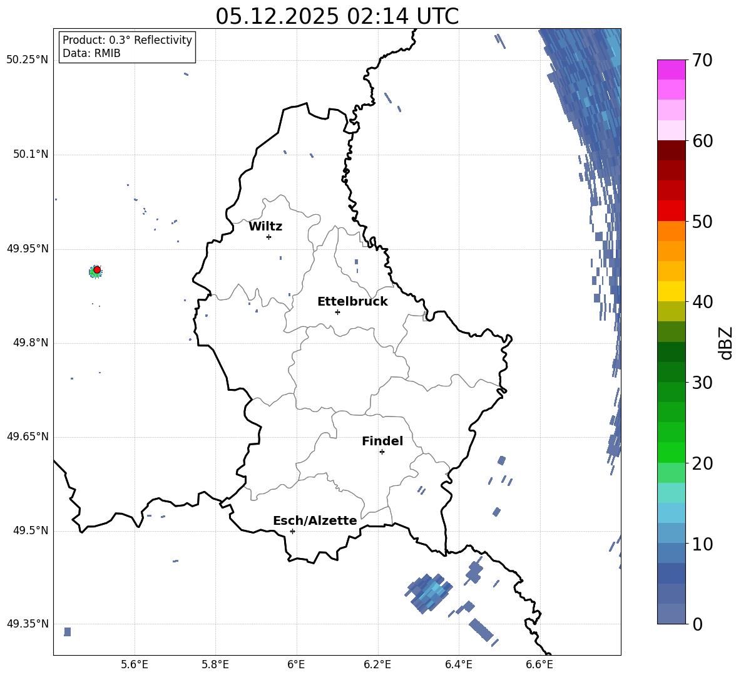Viewport: 741px width, 677px height.
Task: Click the 30 tick label on colorbar
Action: tap(703, 383)
